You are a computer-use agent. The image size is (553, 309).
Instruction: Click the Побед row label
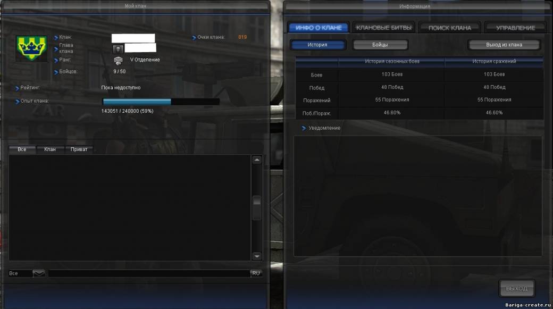317,88
